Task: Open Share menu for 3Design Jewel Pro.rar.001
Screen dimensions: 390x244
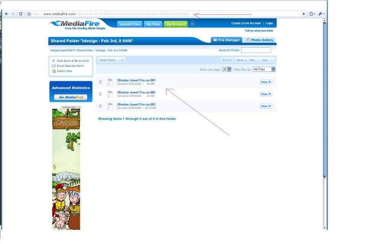Action: [265, 82]
